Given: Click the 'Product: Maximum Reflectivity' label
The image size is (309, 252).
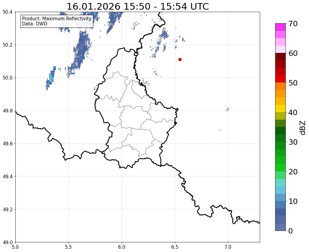Looking at the screenshot, I should (57, 18).
